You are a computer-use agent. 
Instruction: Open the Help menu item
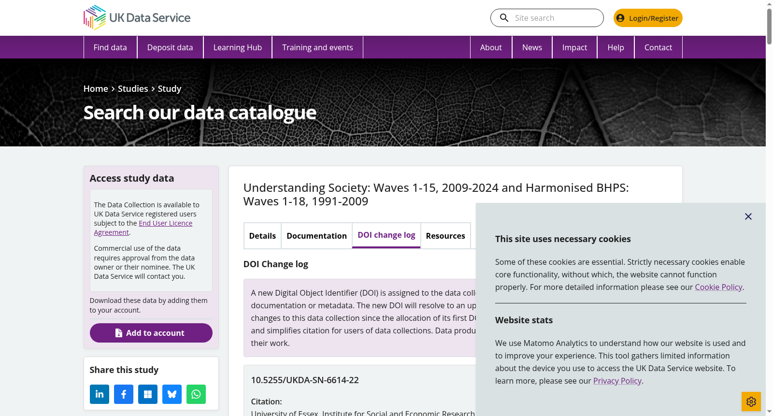[616, 47]
